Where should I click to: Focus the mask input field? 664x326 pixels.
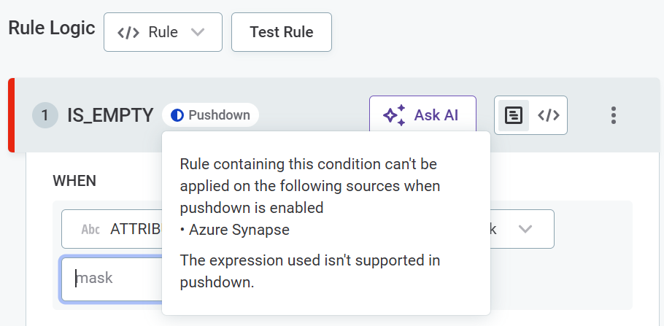[109, 278]
